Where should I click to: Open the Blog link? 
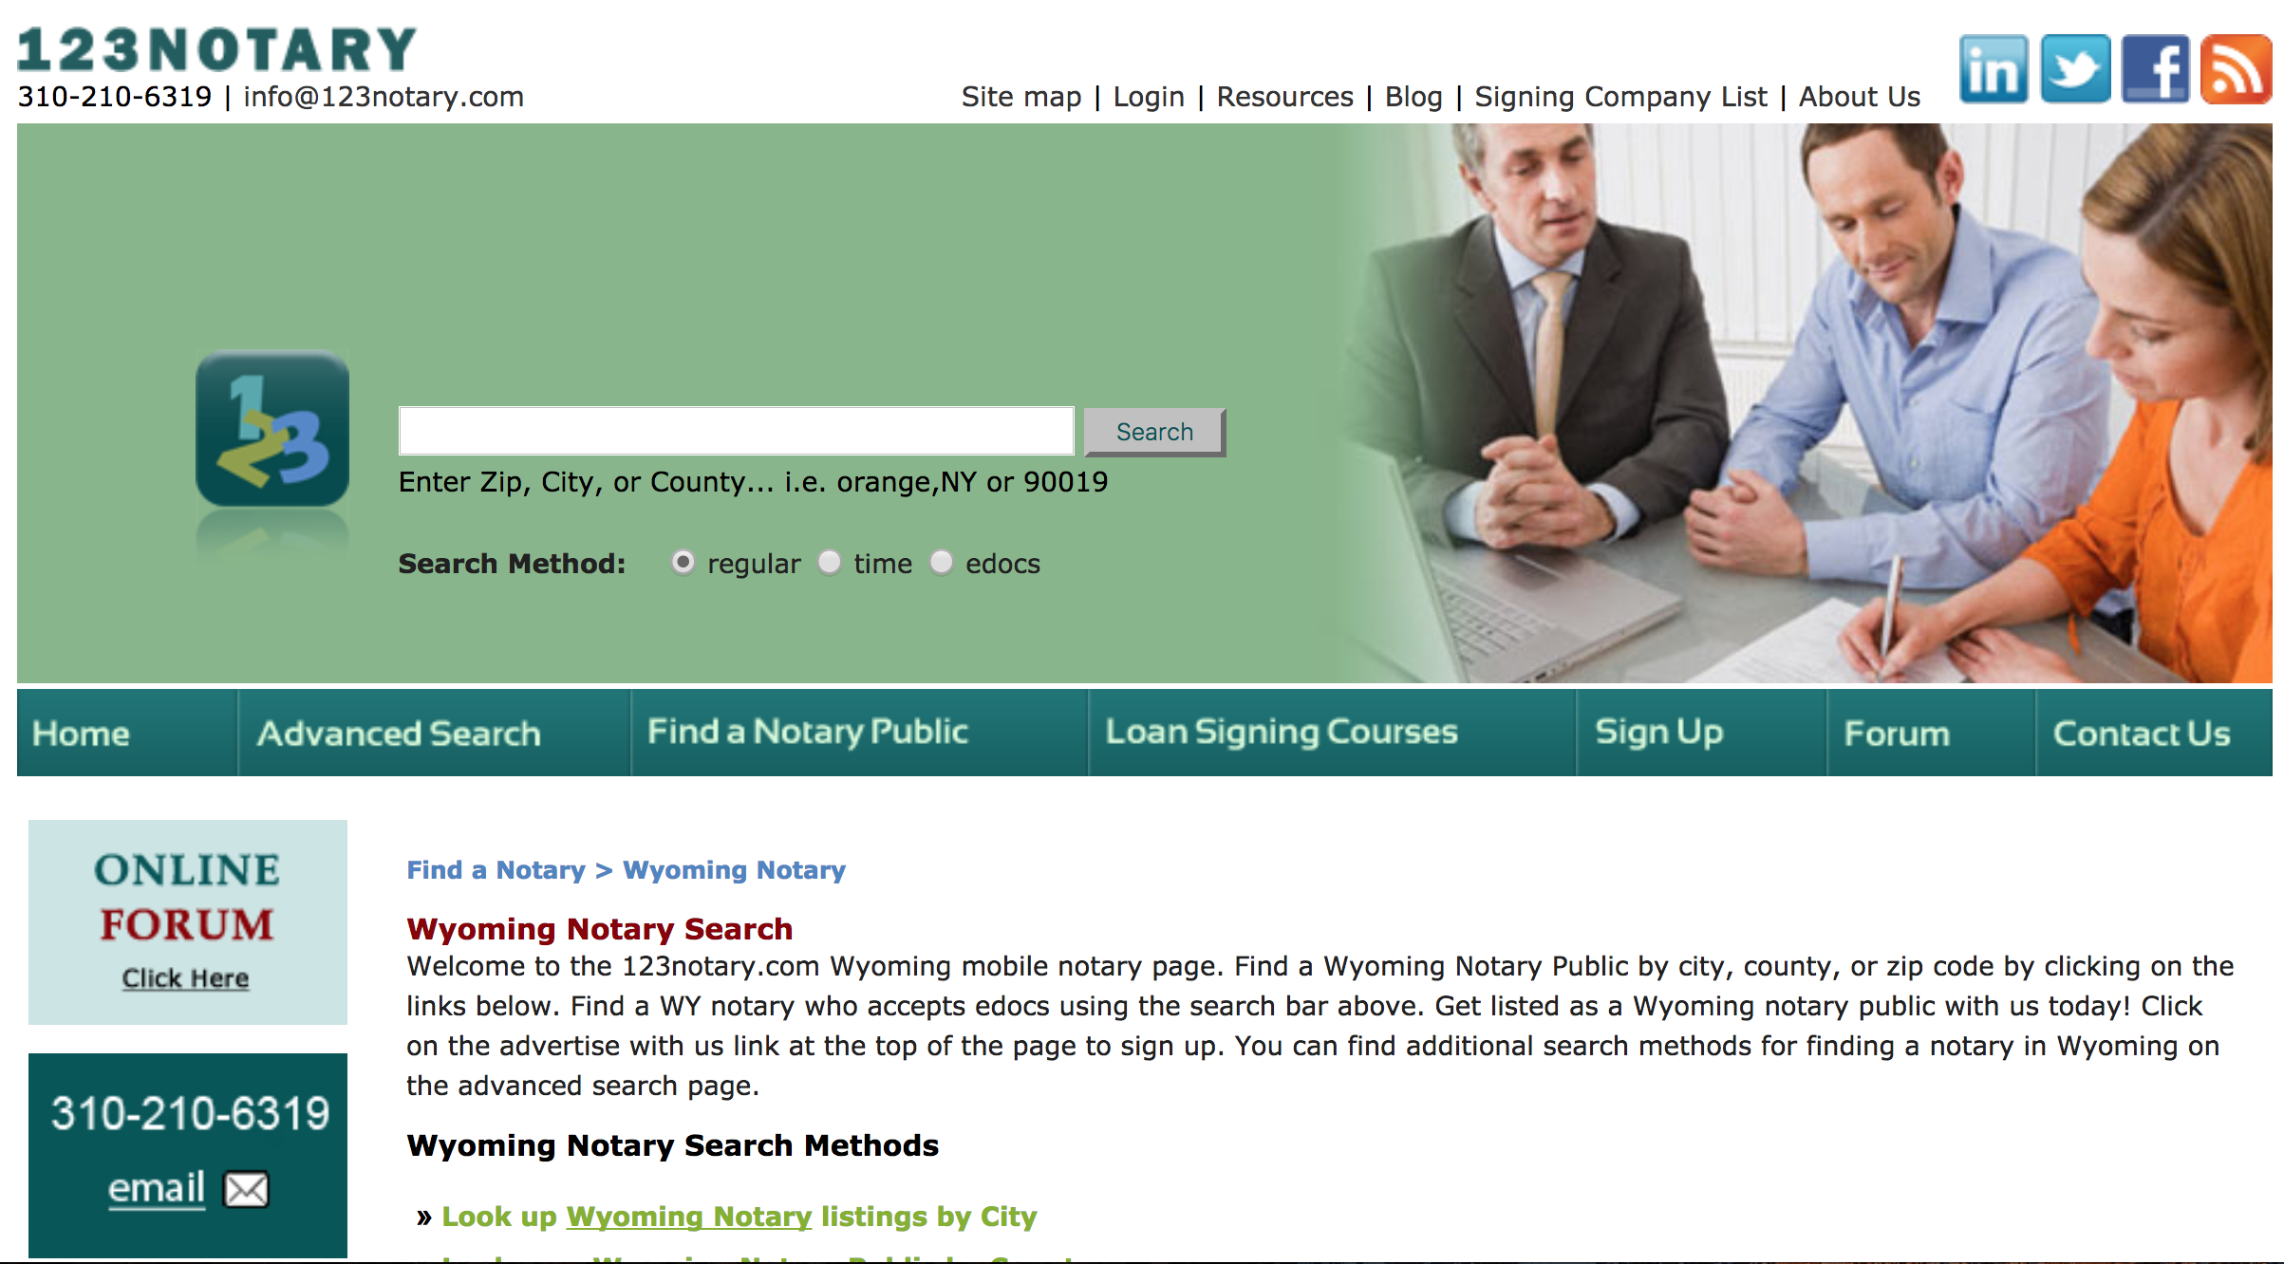[x=1413, y=97]
